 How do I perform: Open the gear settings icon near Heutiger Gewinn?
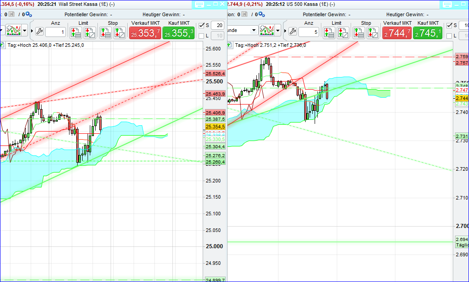[28, 14]
